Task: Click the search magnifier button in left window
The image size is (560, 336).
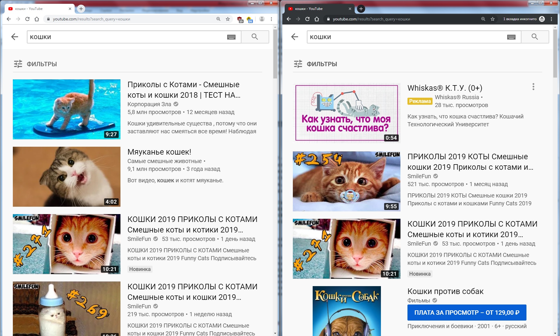Action: pyautogui.click(x=255, y=37)
